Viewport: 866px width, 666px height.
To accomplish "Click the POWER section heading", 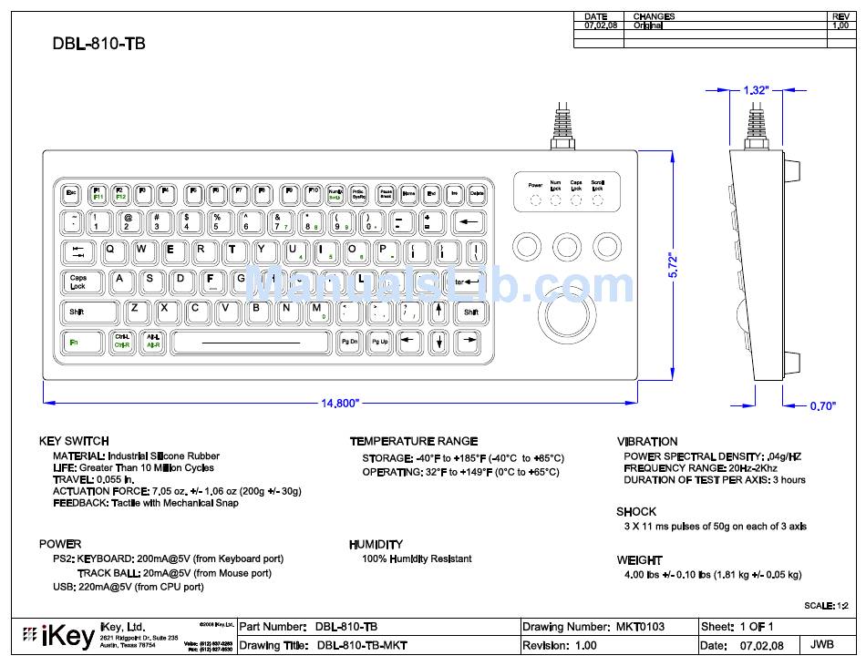I will pos(60,544).
